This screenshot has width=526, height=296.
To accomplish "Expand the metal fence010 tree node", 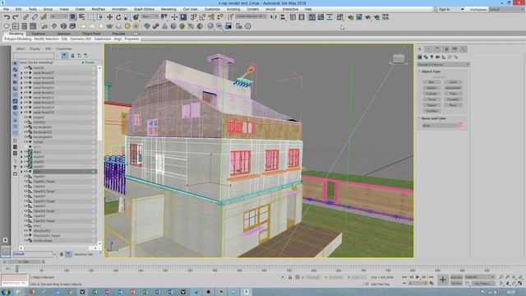I will pos(21,88).
